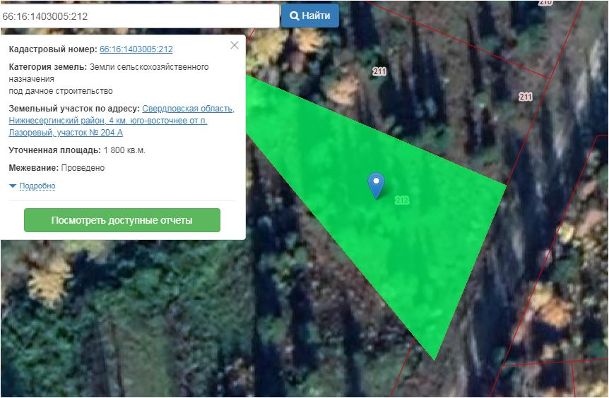The image size is (609, 398).
Task: Open cadastral number link 66:16:1403005:212
Action: [x=136, y=49]
